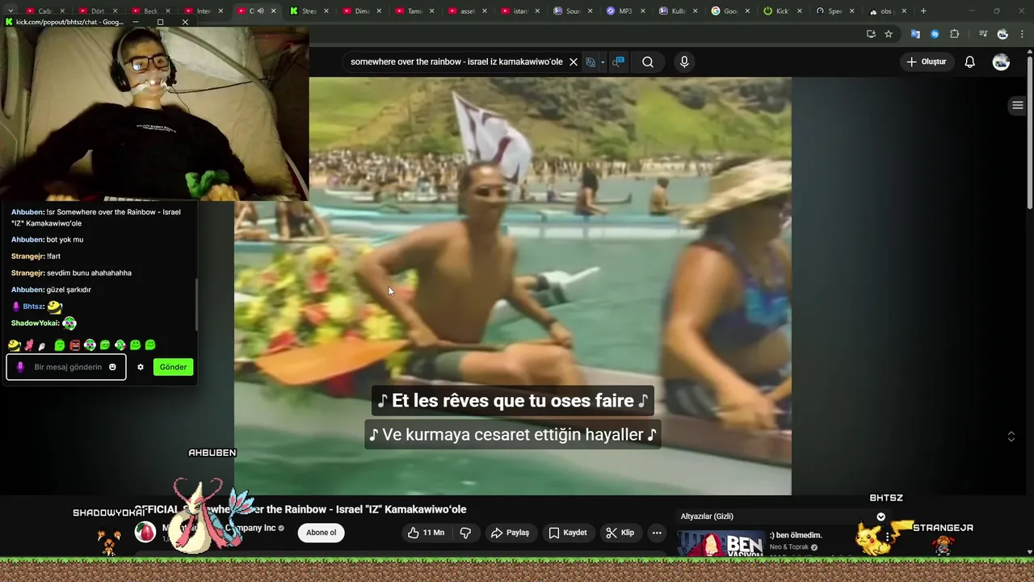Click the Kaydet save button
The image size is (1034, 582).
[x=568, y=533]
